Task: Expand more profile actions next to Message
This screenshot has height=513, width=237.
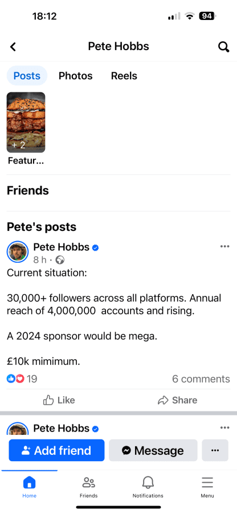Action: pos(215,450)
